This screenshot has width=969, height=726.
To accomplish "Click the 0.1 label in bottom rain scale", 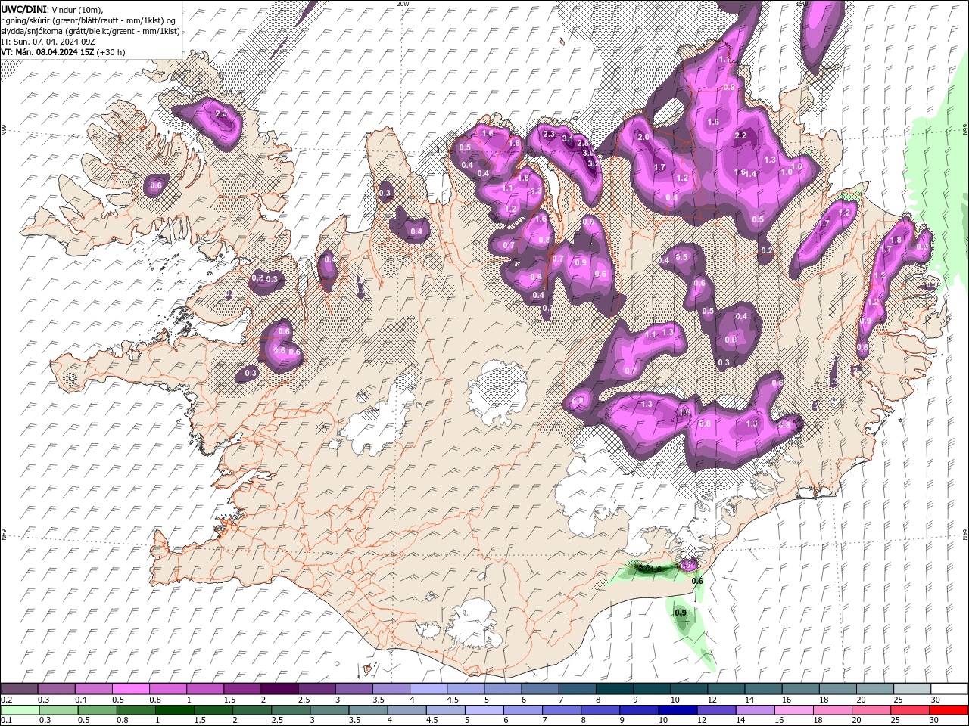I will point(7,721).
